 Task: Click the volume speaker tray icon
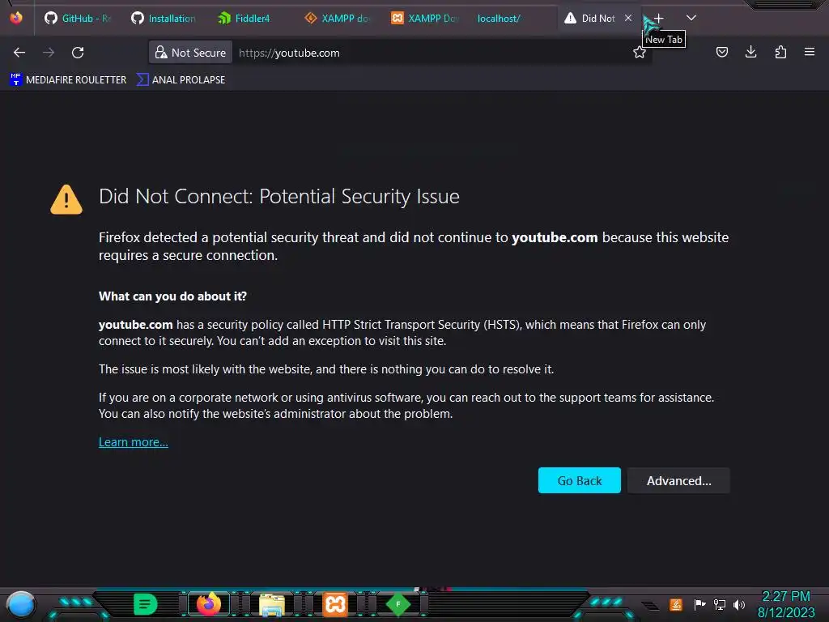(x=739, y=604)
